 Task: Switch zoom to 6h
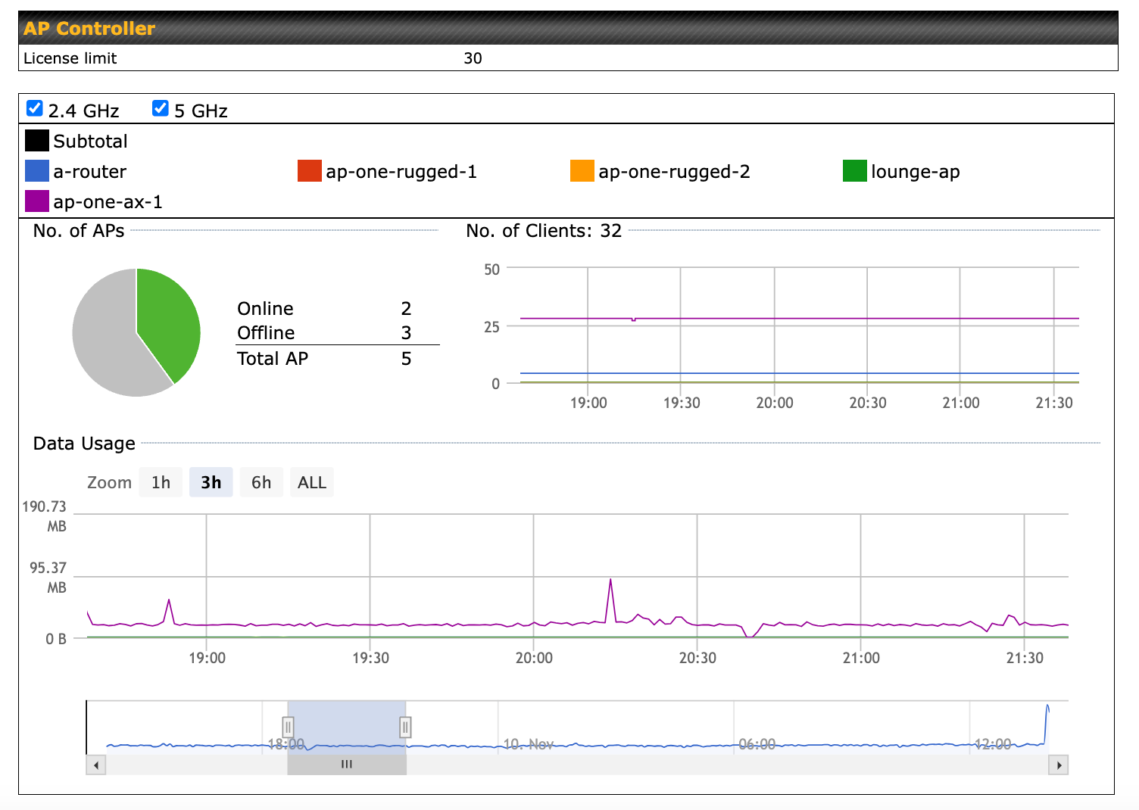click(x=261, y=482)
